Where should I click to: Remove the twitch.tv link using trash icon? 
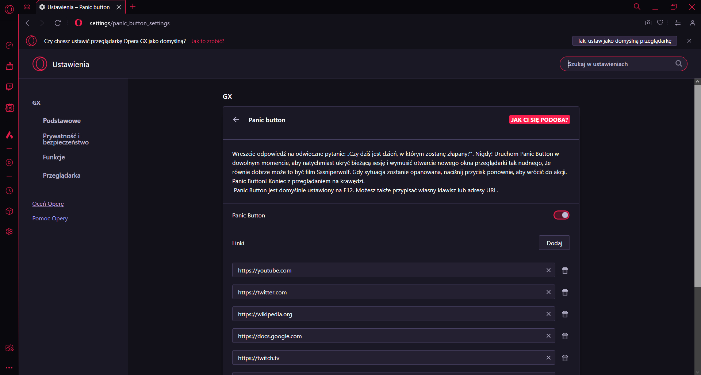pos(565,358)
